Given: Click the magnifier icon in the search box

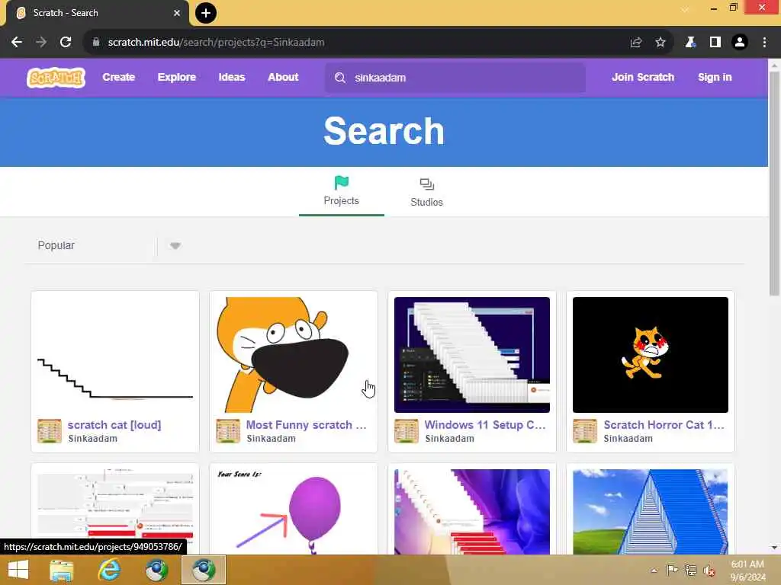Looking at the screenshot, I should (340, 78).
